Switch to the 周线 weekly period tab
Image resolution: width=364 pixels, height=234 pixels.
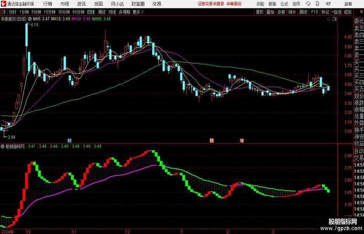(101, 12)
